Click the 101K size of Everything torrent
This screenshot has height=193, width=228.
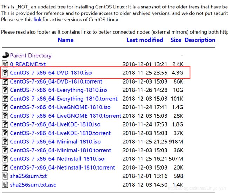[x=177, y=99]
